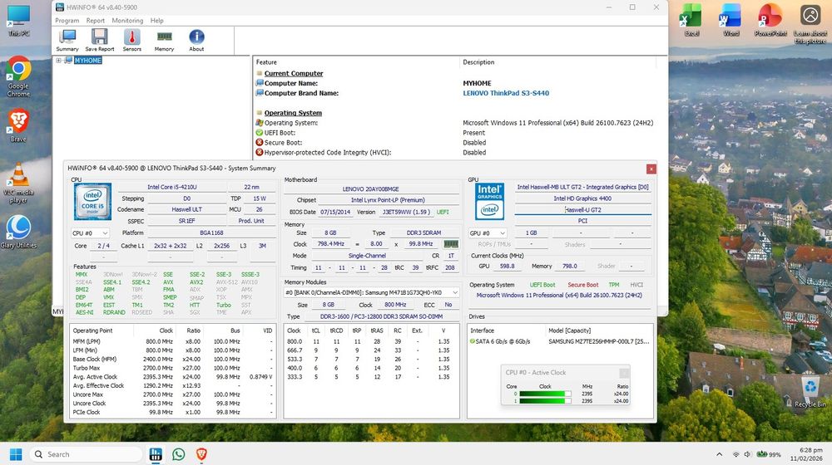Open the Memory toolbar icon
This screenshot has width=832, height=465.
click(x=164, y=40)
